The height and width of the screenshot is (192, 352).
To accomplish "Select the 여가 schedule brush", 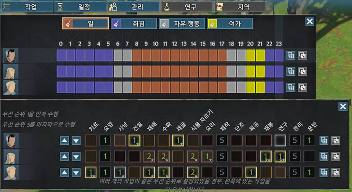I will point(230,24).
